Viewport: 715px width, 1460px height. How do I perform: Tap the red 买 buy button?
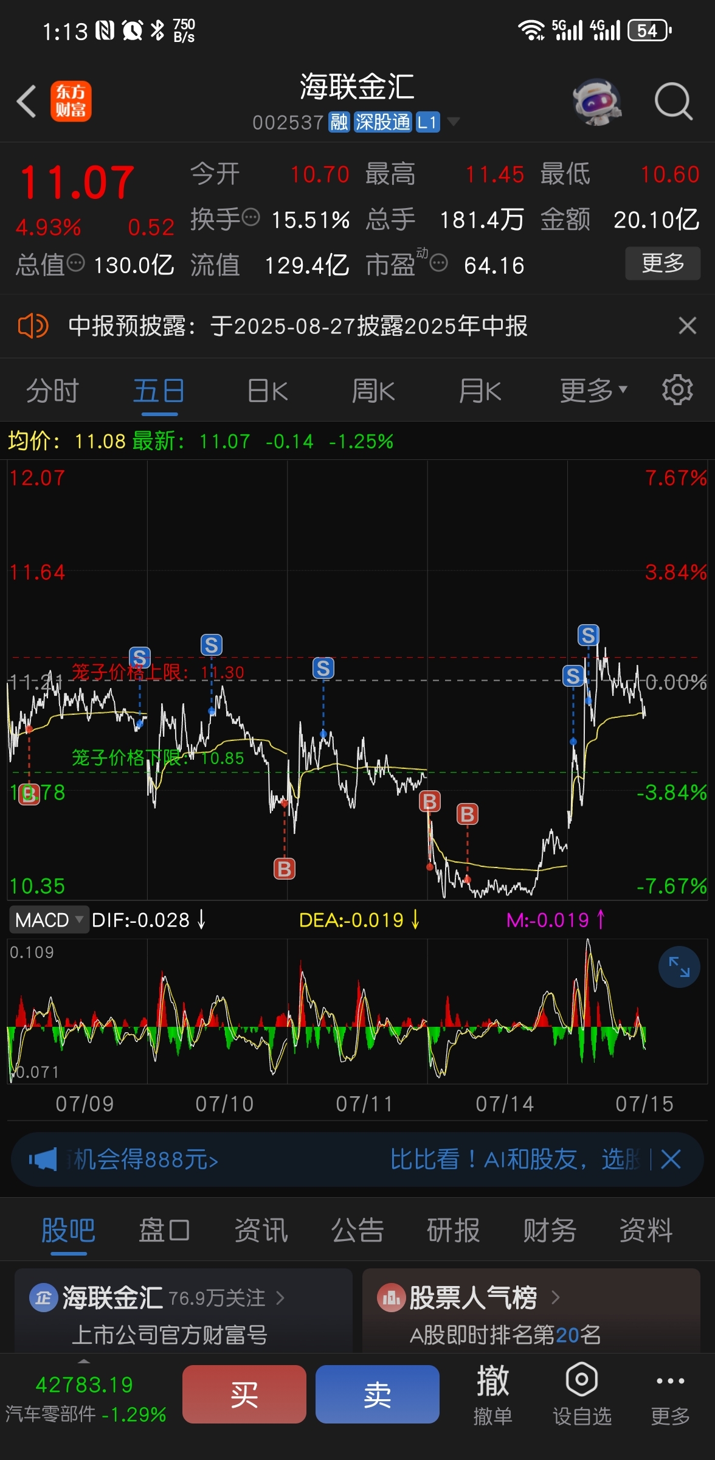(x=244, y=1394)
